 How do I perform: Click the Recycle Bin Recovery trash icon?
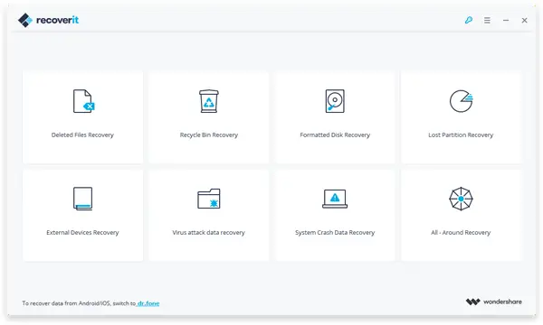pos(209,101)
